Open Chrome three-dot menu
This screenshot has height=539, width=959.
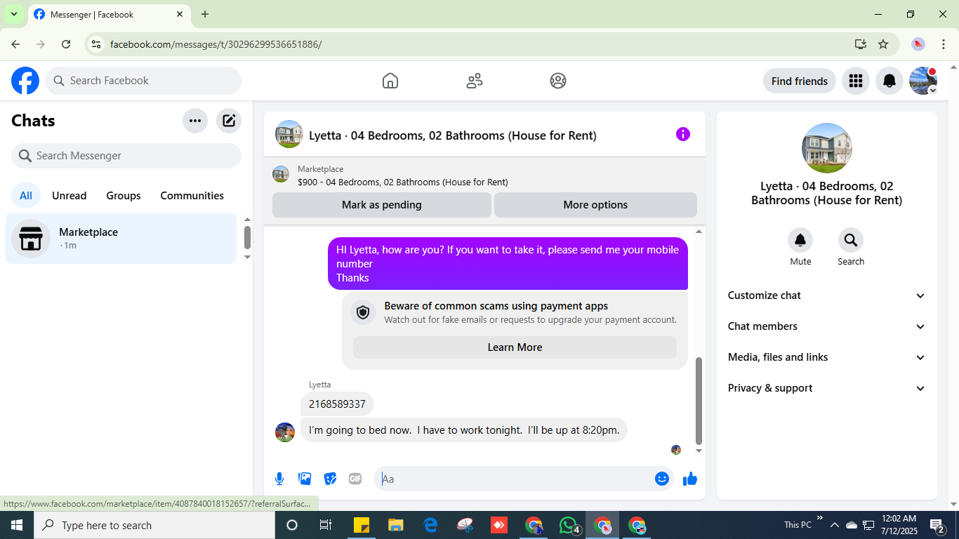[x=944, y=44]
